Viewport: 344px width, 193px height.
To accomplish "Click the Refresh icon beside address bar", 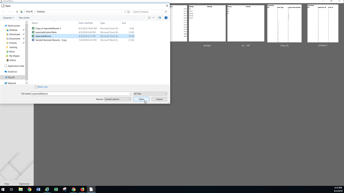I will [128, 12].
